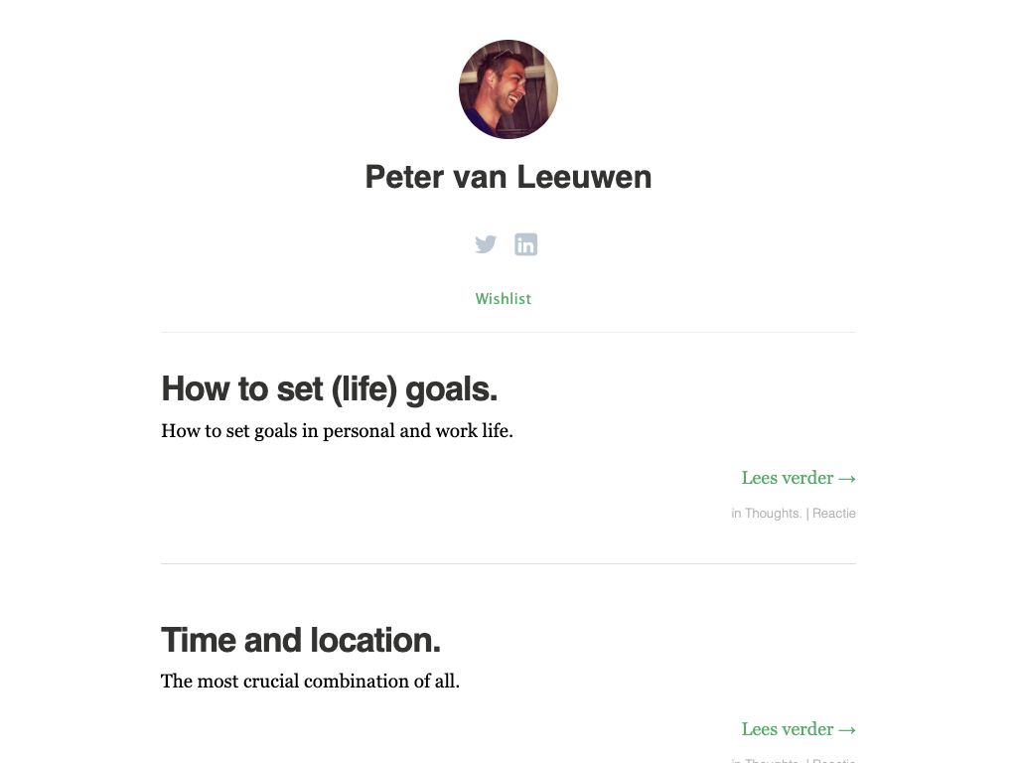
Task: Click Lees verder under Time and location
Action: click(x=788, y=729)
